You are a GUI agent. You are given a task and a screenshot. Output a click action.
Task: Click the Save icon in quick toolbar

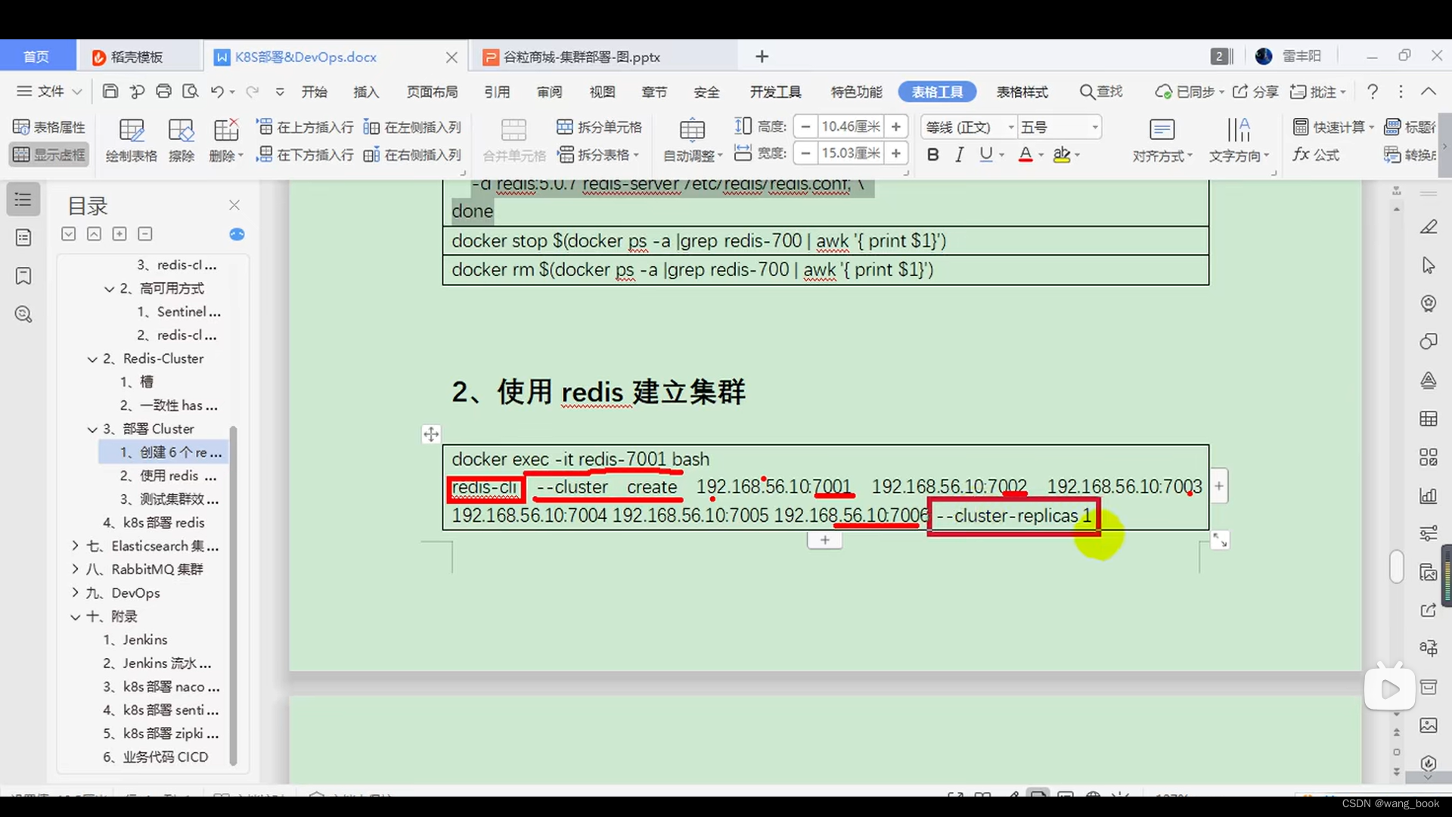coord(110,92)
